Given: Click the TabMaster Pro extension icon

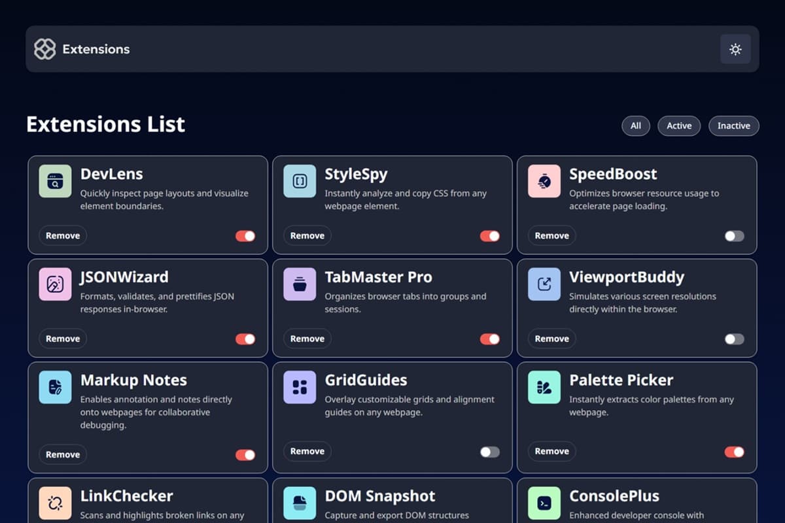Looking at the screenshot, I should [300, 284].
